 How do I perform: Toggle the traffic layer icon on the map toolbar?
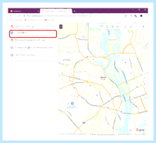[x=102, y=27]
